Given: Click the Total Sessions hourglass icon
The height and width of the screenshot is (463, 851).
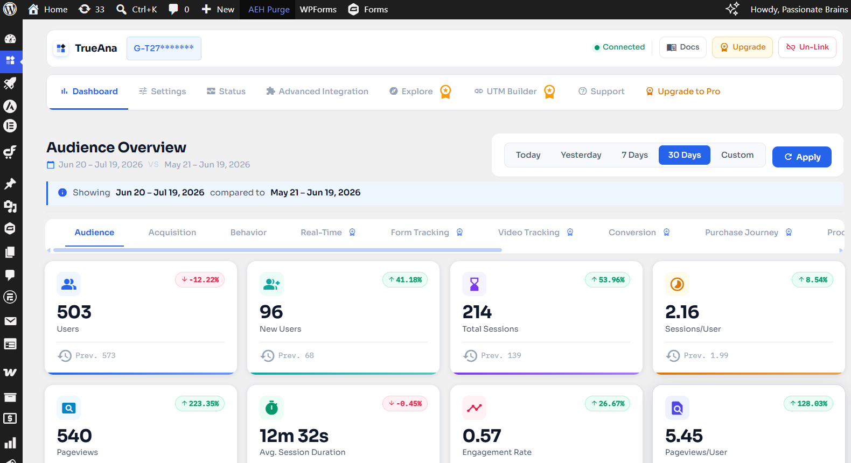Looking at the screenshot, I should click(x=474, y=284).
